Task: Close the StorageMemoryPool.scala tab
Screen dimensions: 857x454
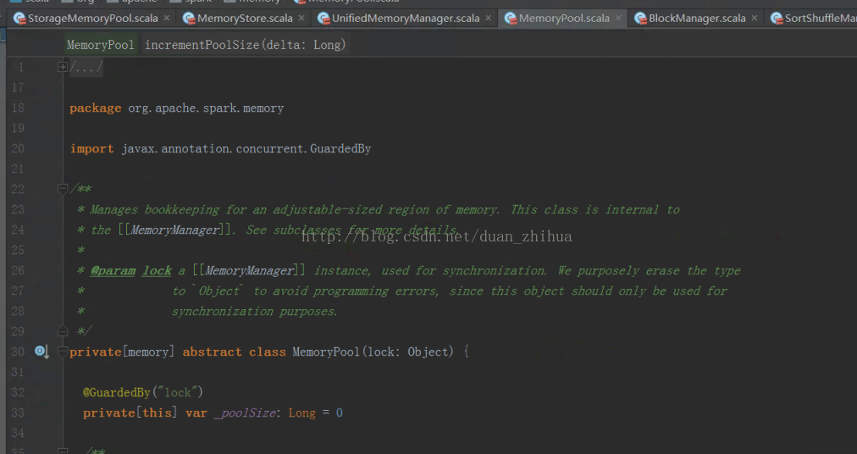Action: tap(166, 18)
